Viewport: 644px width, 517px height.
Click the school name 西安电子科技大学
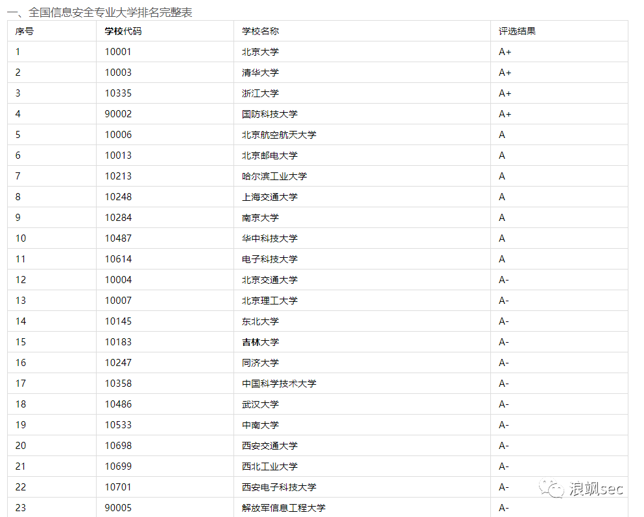pos(280,487)
